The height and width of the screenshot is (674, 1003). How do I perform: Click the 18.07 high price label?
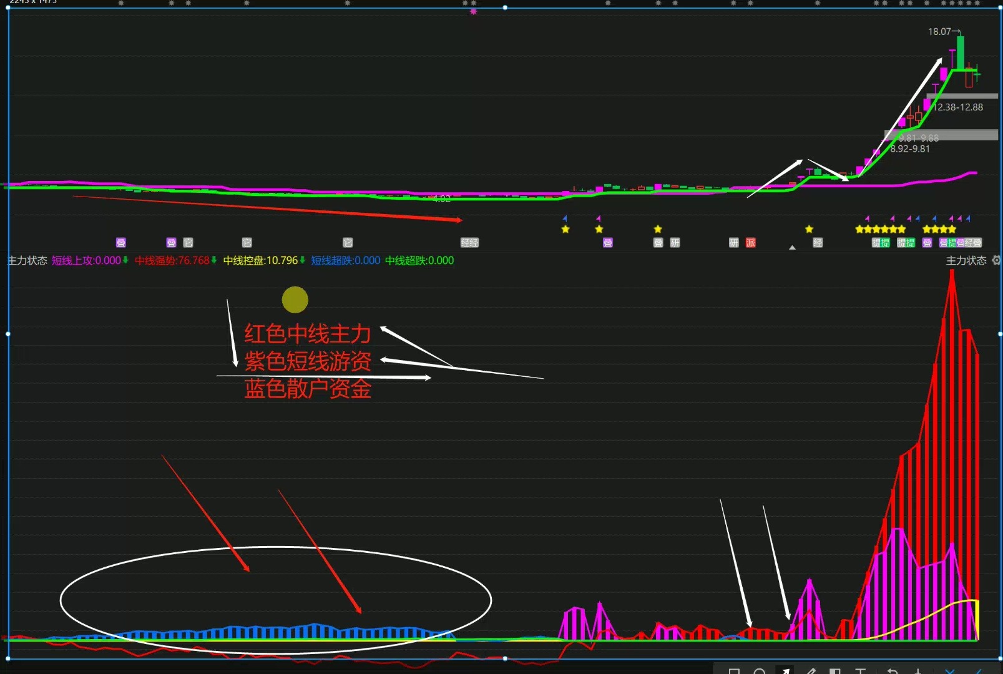(939, 31)
